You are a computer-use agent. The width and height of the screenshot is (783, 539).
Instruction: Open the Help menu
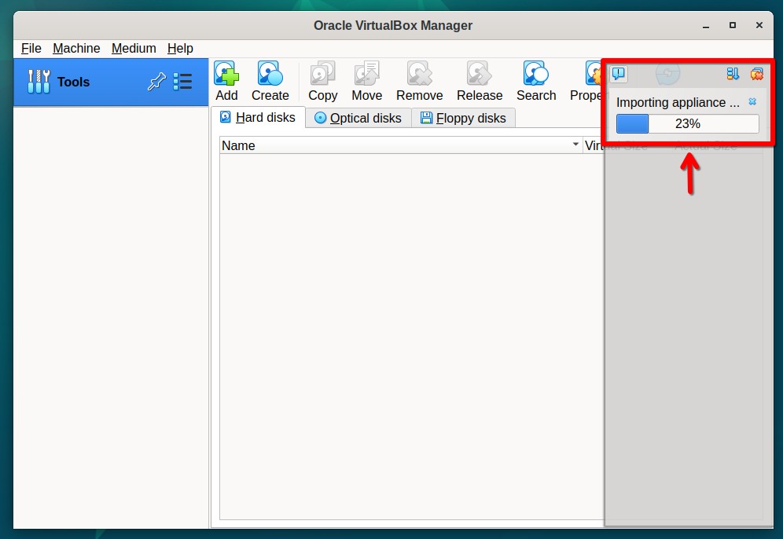coord(180,49)
